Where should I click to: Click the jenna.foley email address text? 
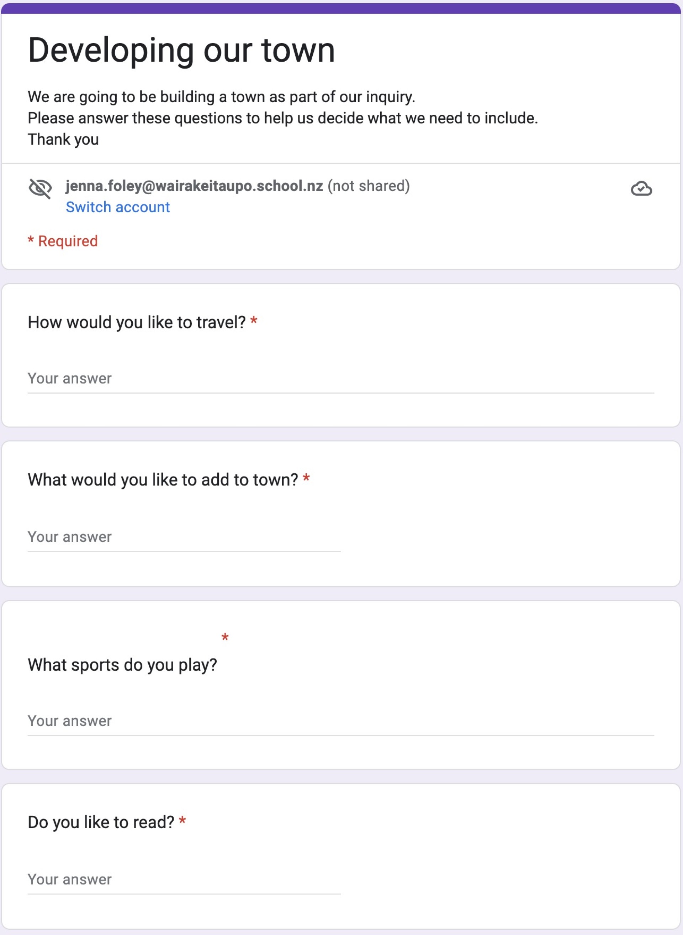click(194, 186)
